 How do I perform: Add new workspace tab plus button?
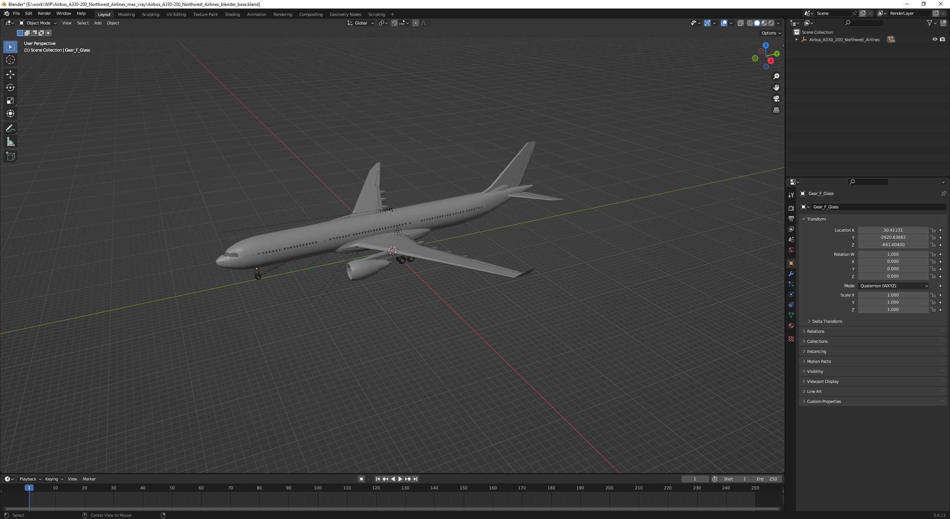click(392, 14)
